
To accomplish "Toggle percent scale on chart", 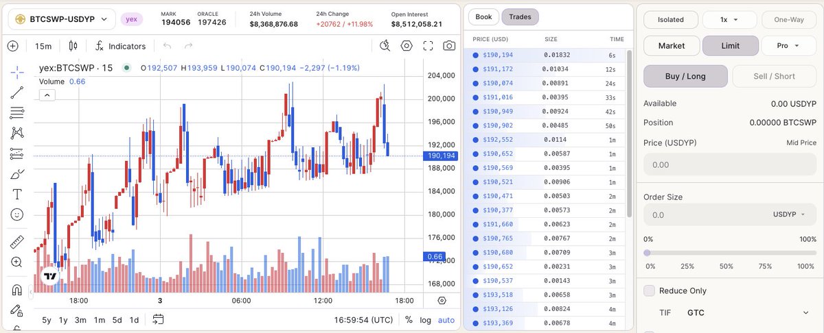I will pos(409,319).
